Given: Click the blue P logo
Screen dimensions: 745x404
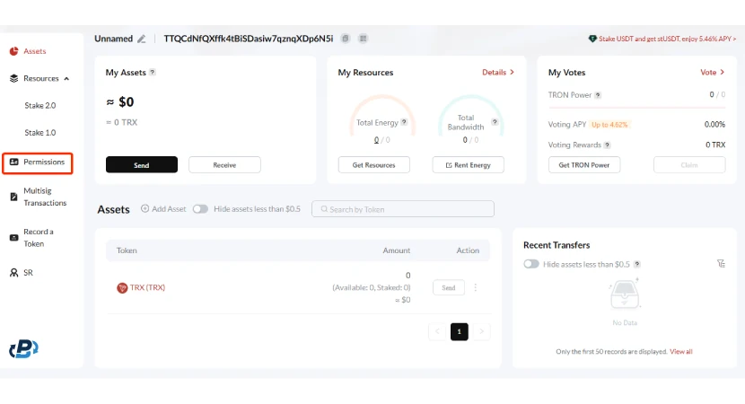Looking at the screenshot, I should (23, 349).
